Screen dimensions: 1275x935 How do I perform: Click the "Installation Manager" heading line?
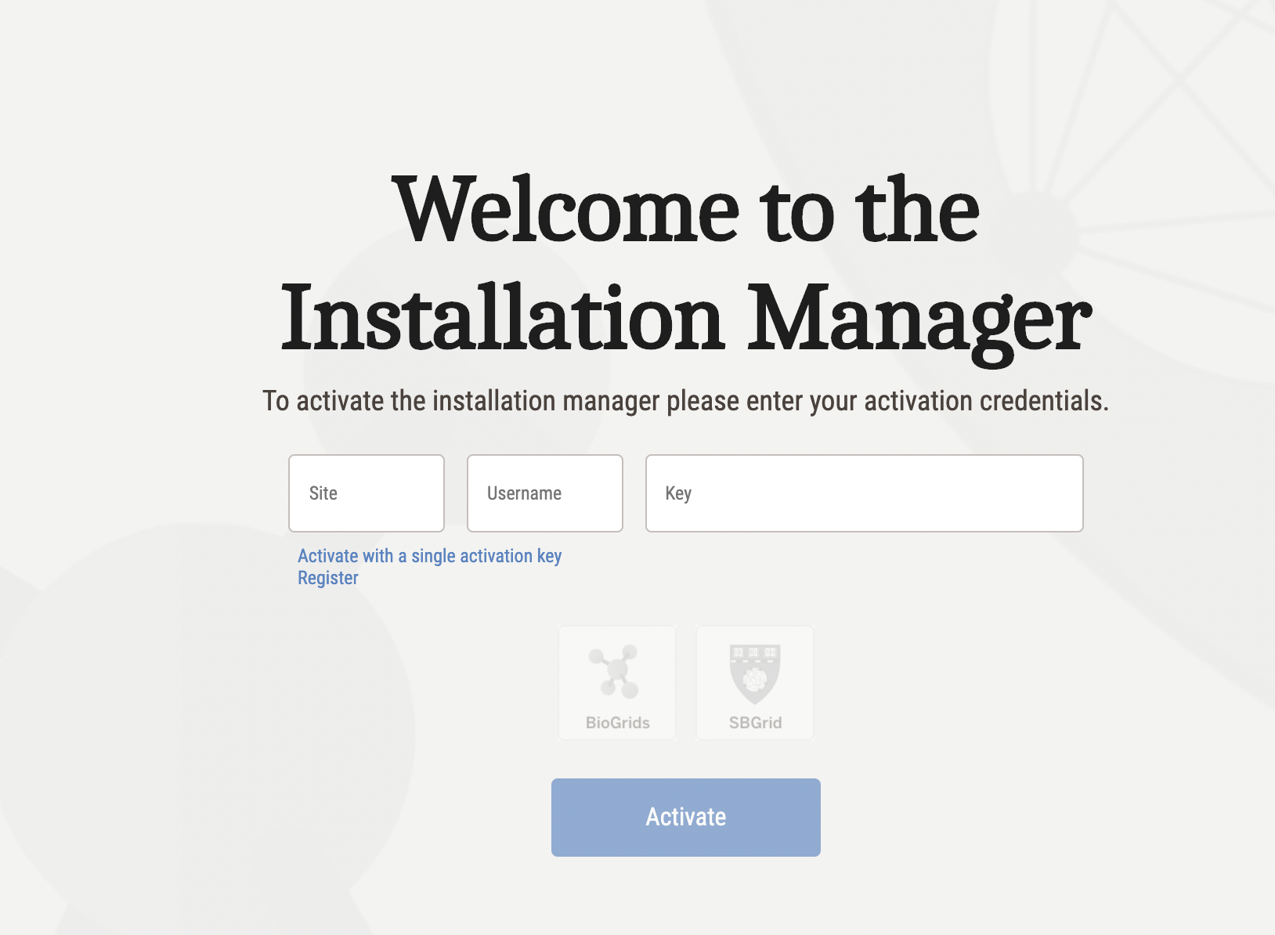[685, 319]
